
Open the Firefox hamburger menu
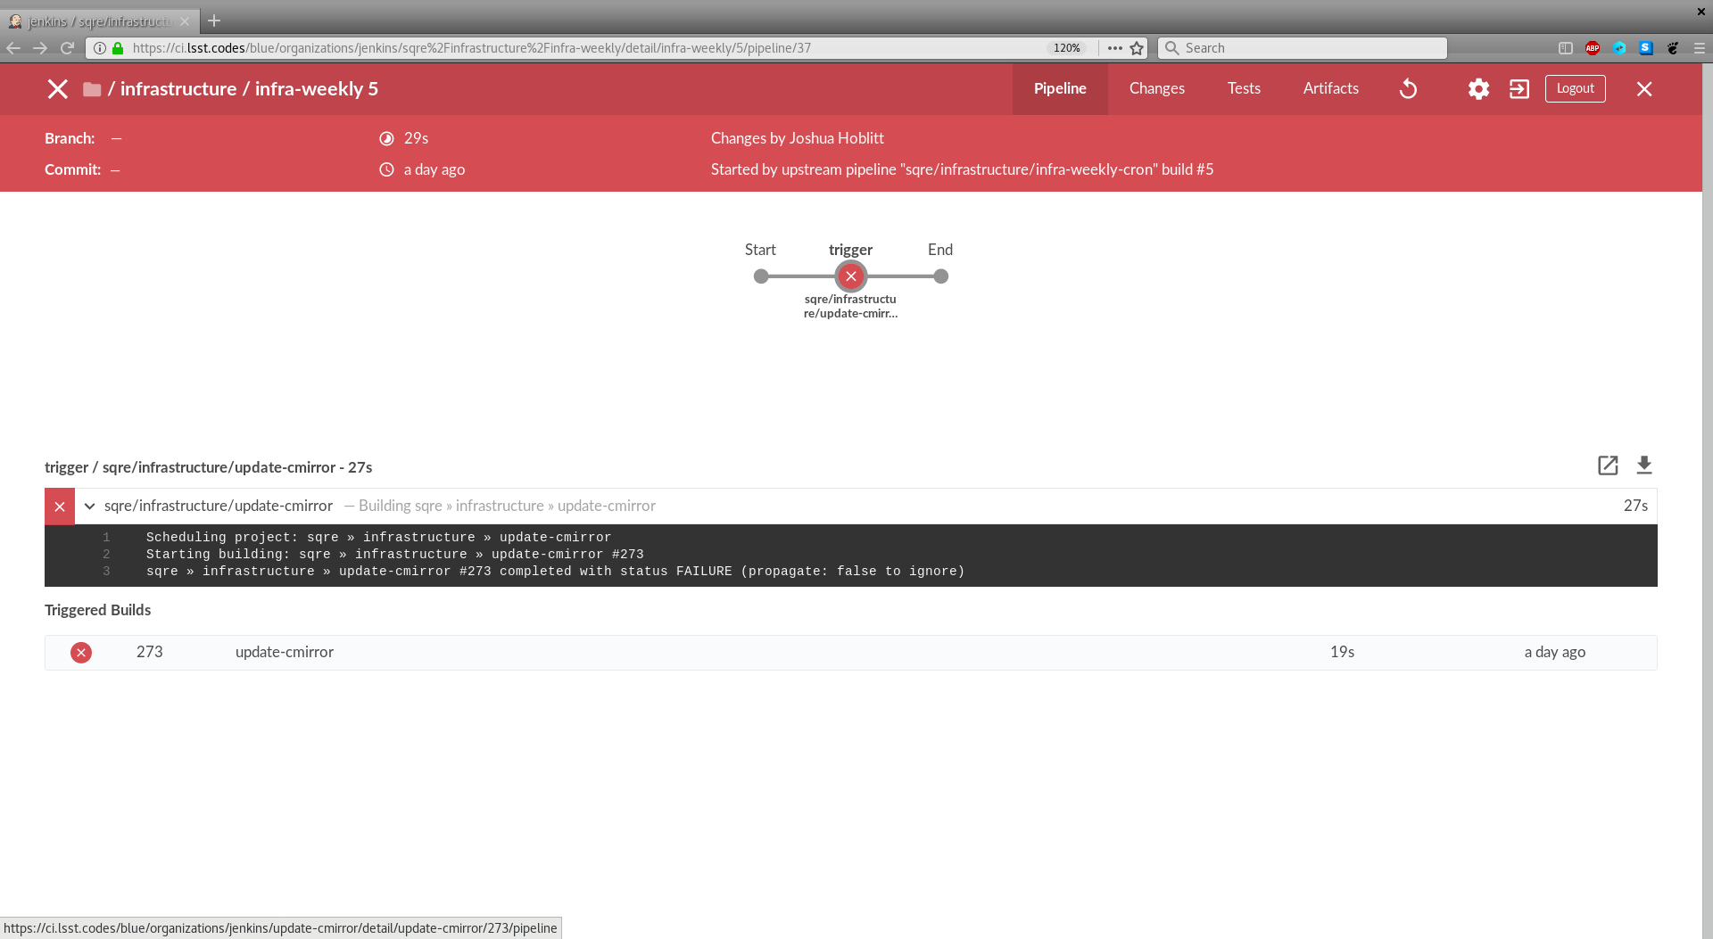[1699, 48]
